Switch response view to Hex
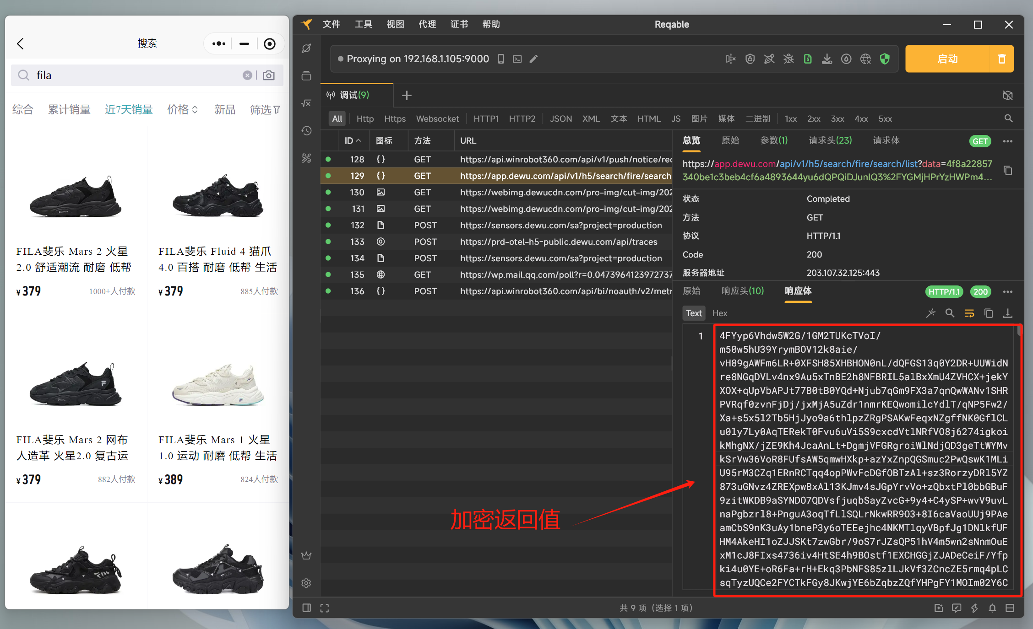Image resolution: width=1033 pixels, height=629 pixels. coord(719,313)
